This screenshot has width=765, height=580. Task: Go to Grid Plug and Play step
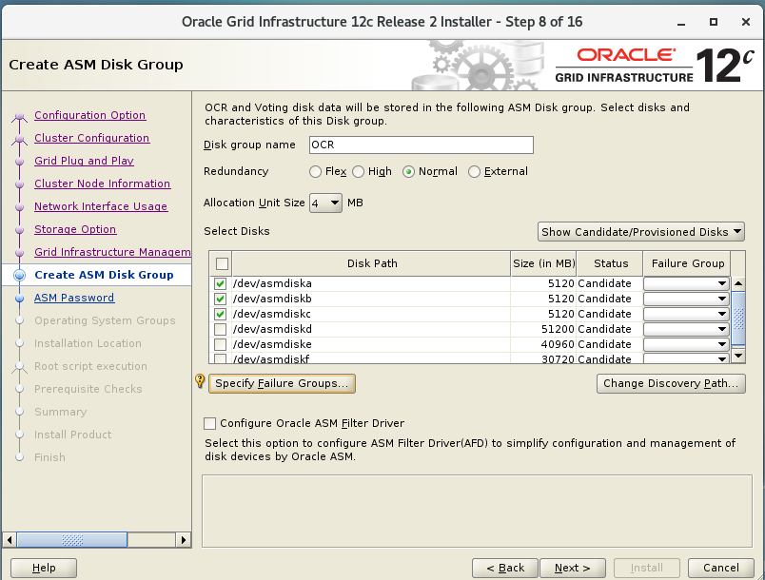(x=84, y=161)
